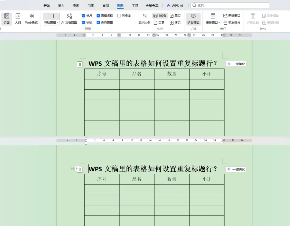
Task: Toggle the 标尺 ruler checkbox
Action: click(x=84, y=16)
